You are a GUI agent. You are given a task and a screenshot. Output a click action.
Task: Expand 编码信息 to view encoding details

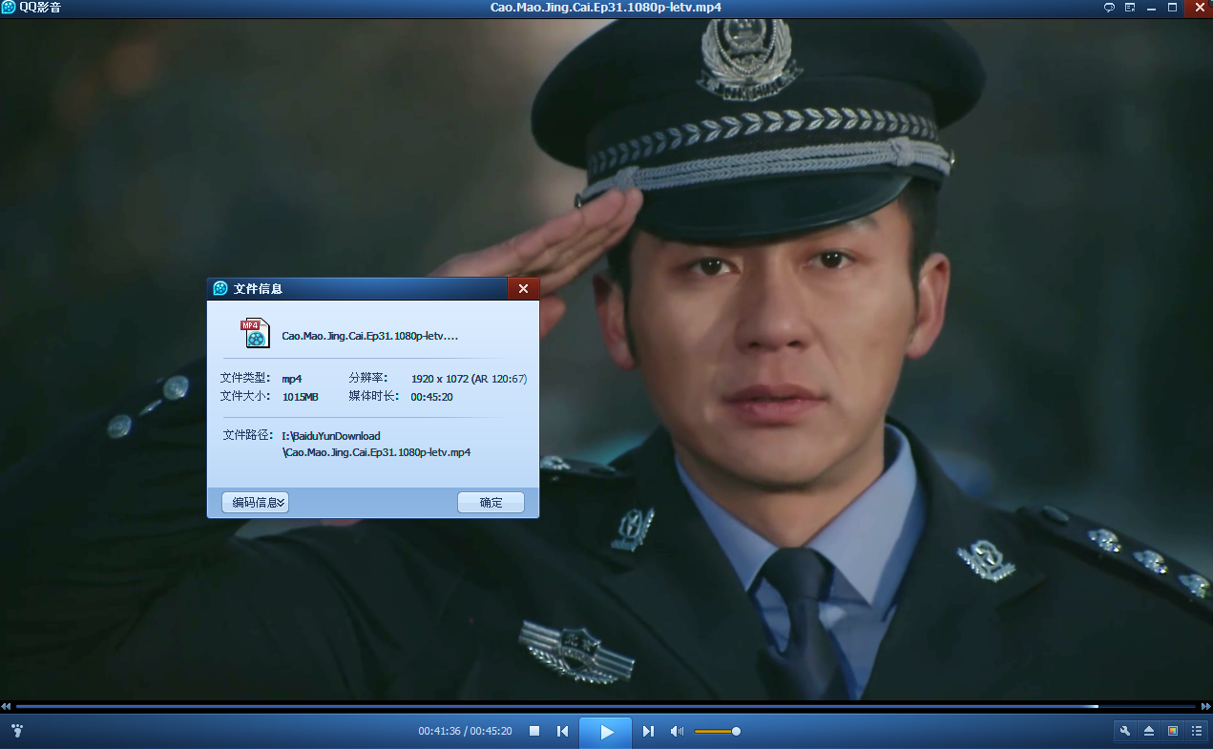tap(255, 502)
